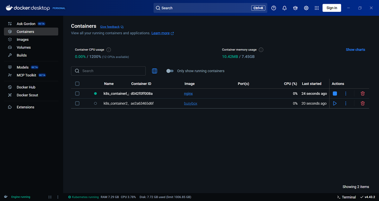Open the k8s_container2 container name
Screen dimensions: 379x201
tap(116, 104)
